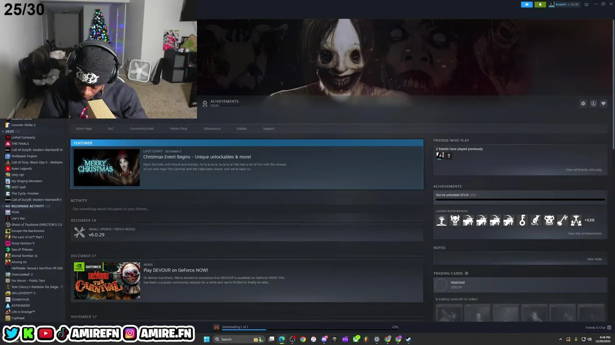The width and height of the screenshot is (615, 345).
Task: Click the game info icon
Action: tap(593, 103)
